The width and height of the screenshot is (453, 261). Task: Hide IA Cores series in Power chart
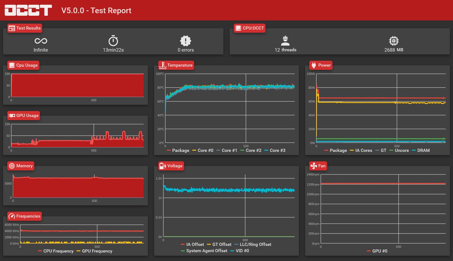coord(361,150)
